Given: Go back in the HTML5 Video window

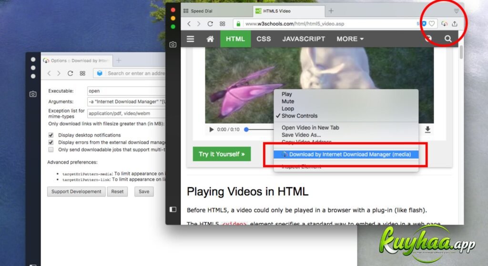Looking at the screenshot, I should pos(189,24).
